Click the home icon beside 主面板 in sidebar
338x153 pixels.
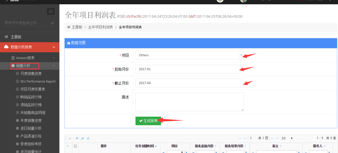[6, 37]
